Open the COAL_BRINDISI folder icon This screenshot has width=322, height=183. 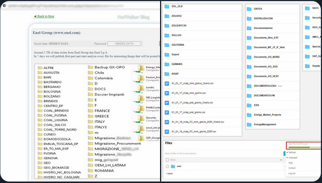pos(40,110)
